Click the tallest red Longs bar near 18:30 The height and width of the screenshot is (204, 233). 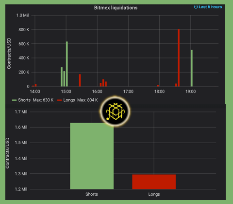179,58
